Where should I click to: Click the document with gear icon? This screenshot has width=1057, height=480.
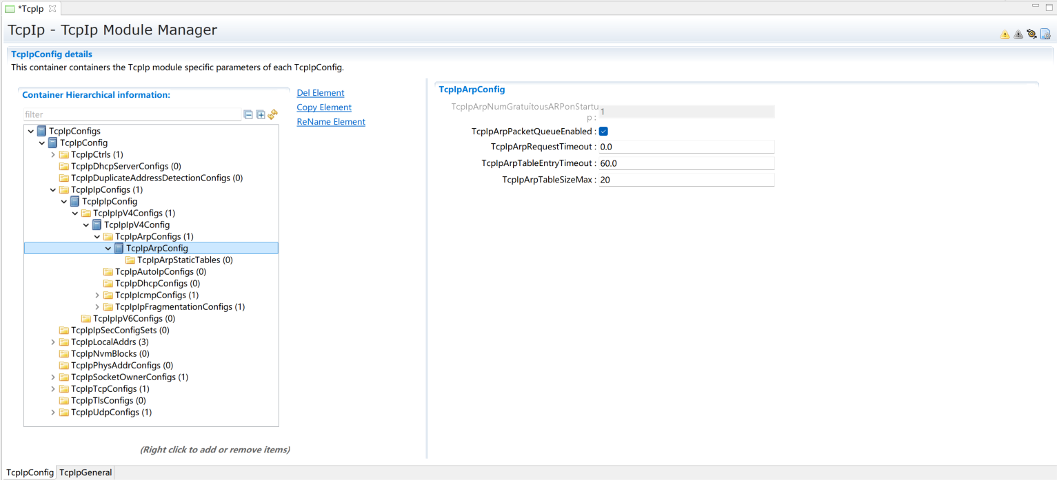coord(1045,34)
